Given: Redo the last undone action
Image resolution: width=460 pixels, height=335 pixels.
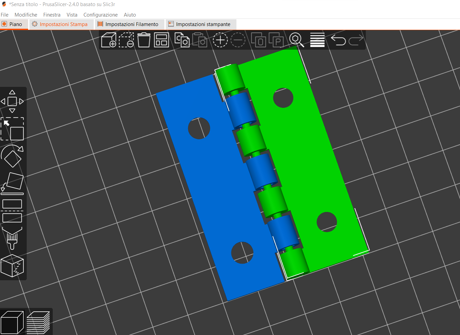Looking at the screenshot, I should pos(356,40).
